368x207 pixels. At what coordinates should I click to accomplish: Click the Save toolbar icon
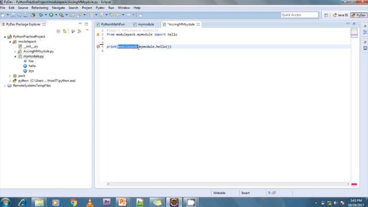coord(13,15)
